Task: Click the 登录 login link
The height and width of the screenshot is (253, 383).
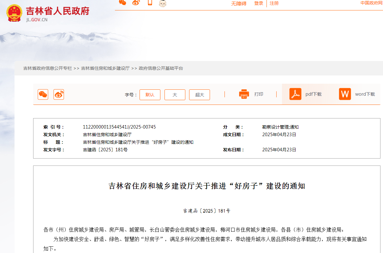Action: (259, 3)
